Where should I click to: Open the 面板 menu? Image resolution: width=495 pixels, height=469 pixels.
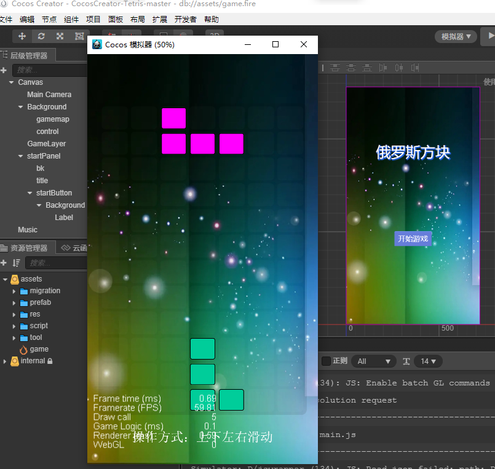(116, 20)
